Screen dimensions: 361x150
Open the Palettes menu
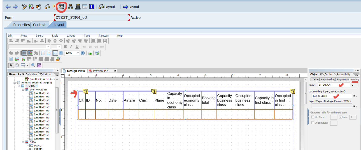[104, 36]
